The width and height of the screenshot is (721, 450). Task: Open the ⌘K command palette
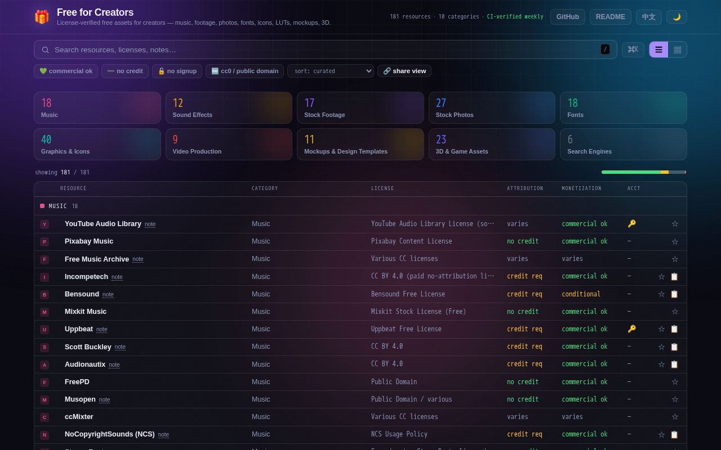(x=633, y=49)
